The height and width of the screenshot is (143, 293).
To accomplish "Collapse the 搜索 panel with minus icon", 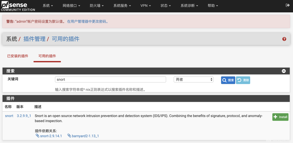I will tap(284, 71).
